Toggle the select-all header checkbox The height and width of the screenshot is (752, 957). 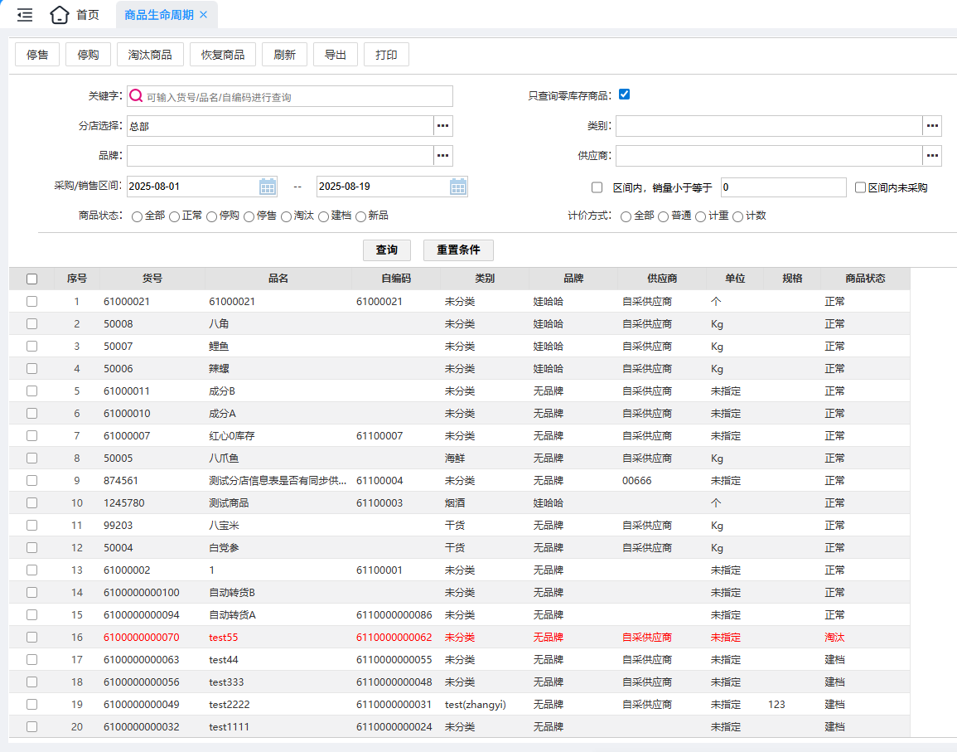pos(31,279)
